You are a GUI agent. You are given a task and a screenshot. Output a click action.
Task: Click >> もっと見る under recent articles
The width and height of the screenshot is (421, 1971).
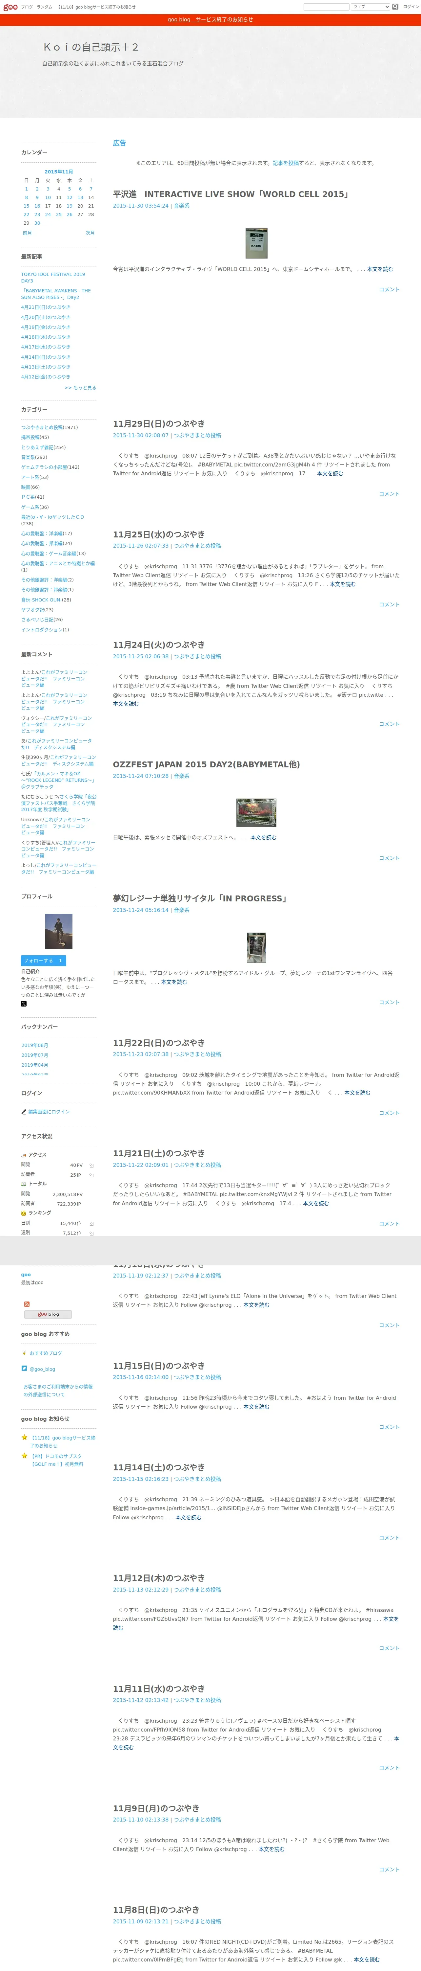[80, 388]
